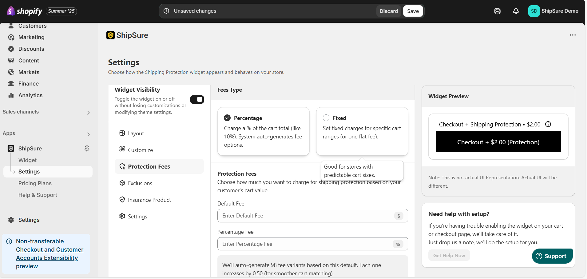587x279 pixels.
Task: Click the Marketing target icon
Action: (11, 37)
